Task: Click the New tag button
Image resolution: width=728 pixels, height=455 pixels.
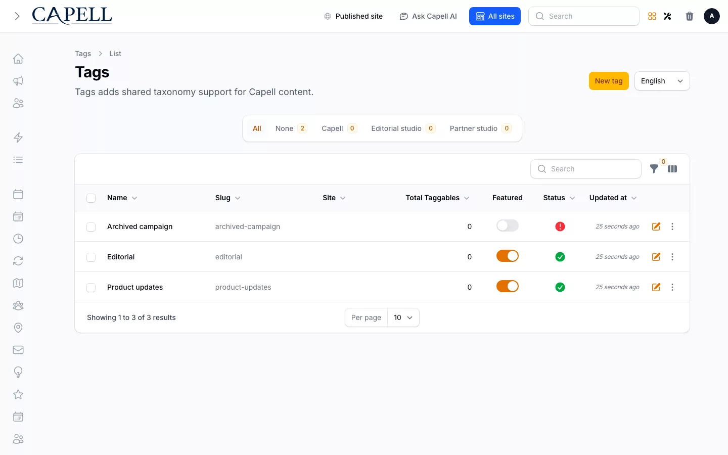Action: (609, 81)
